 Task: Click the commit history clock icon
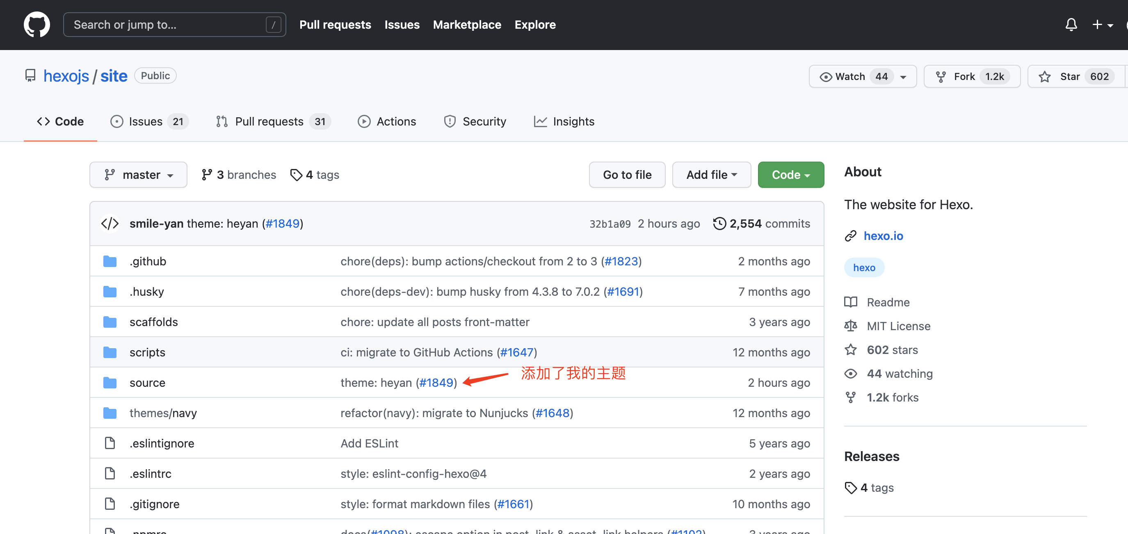click(719, 224)
